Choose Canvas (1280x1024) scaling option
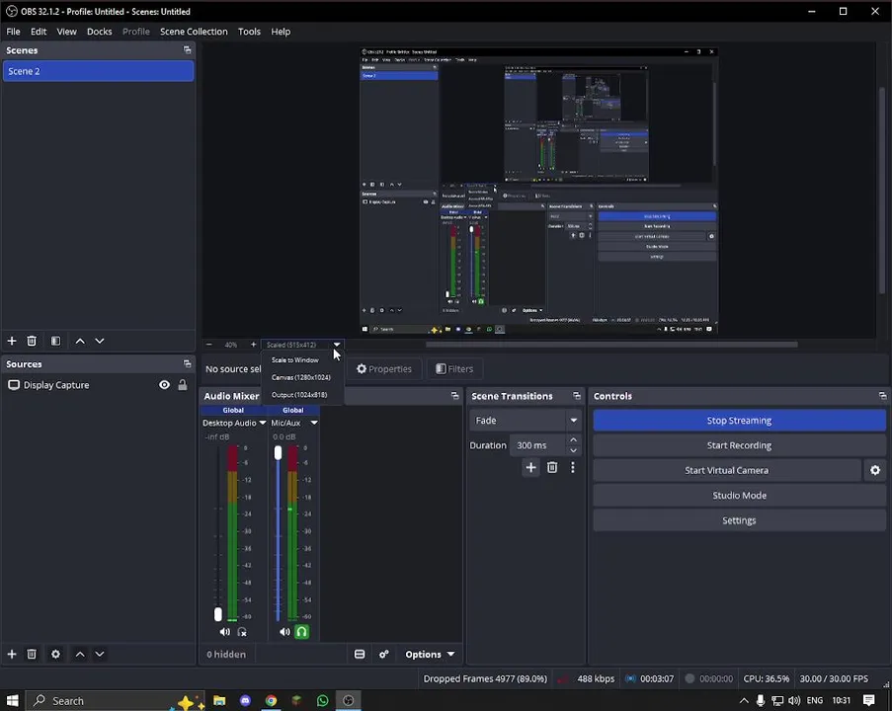892x711 pixels. [302, 377]
